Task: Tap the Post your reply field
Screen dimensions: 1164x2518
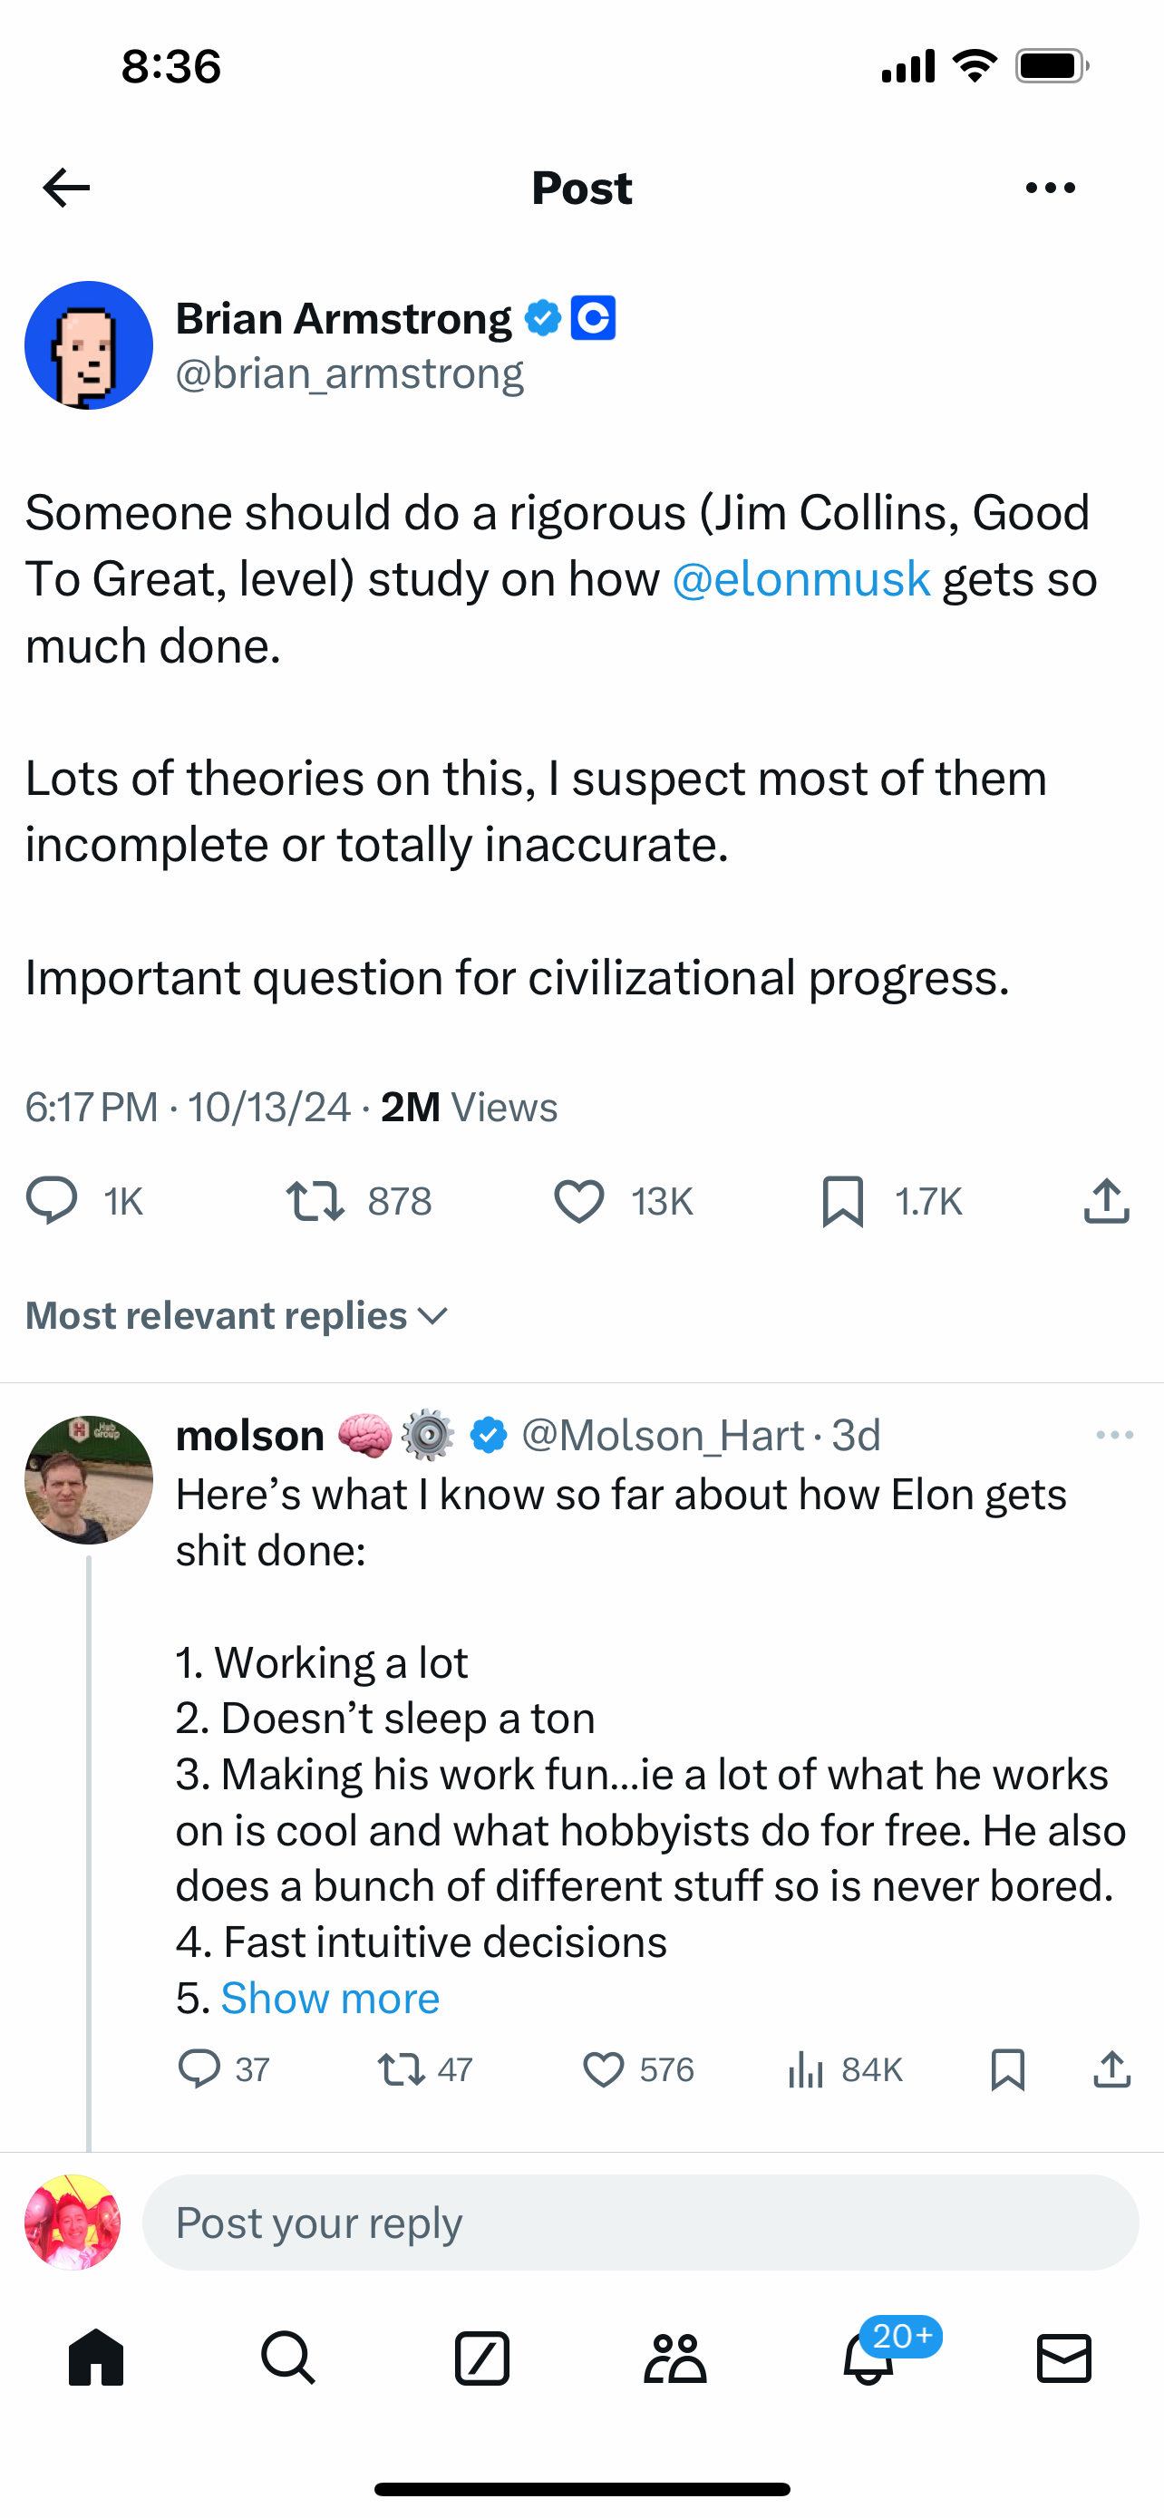Action: (x=640, y=2223)
